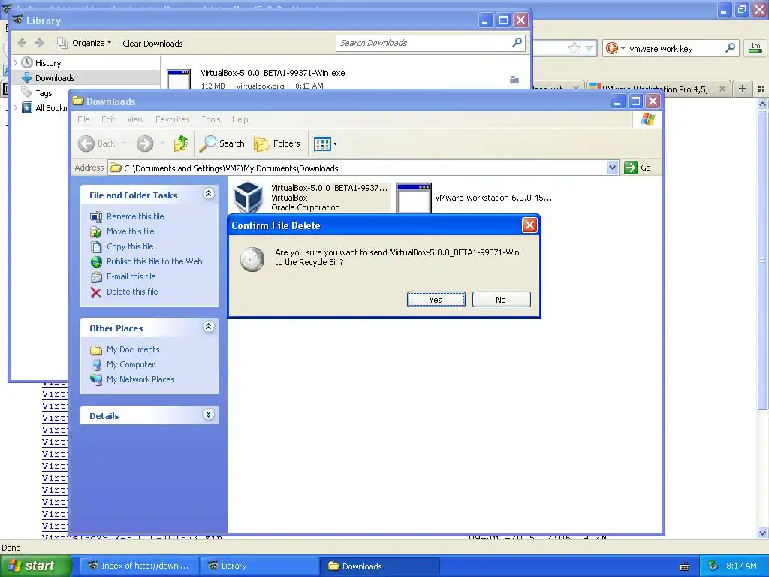Toggle the Folders pane button
Viewport: 769px width, 577px height.
click(x=277, y=143)
